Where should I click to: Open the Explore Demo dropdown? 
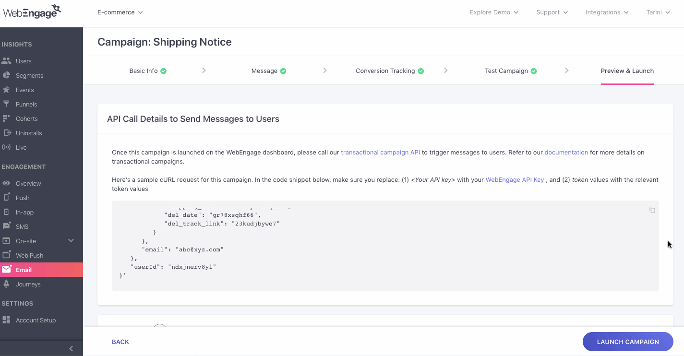pyautogui.click(x=494, y=12)
